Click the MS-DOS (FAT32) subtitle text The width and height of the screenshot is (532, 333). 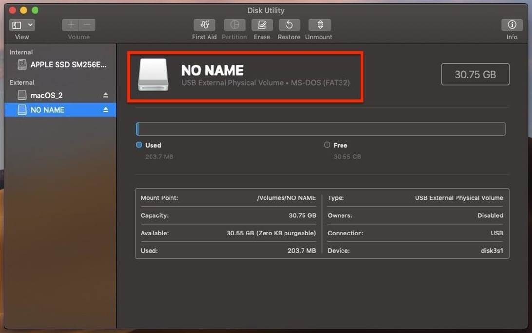320,83
